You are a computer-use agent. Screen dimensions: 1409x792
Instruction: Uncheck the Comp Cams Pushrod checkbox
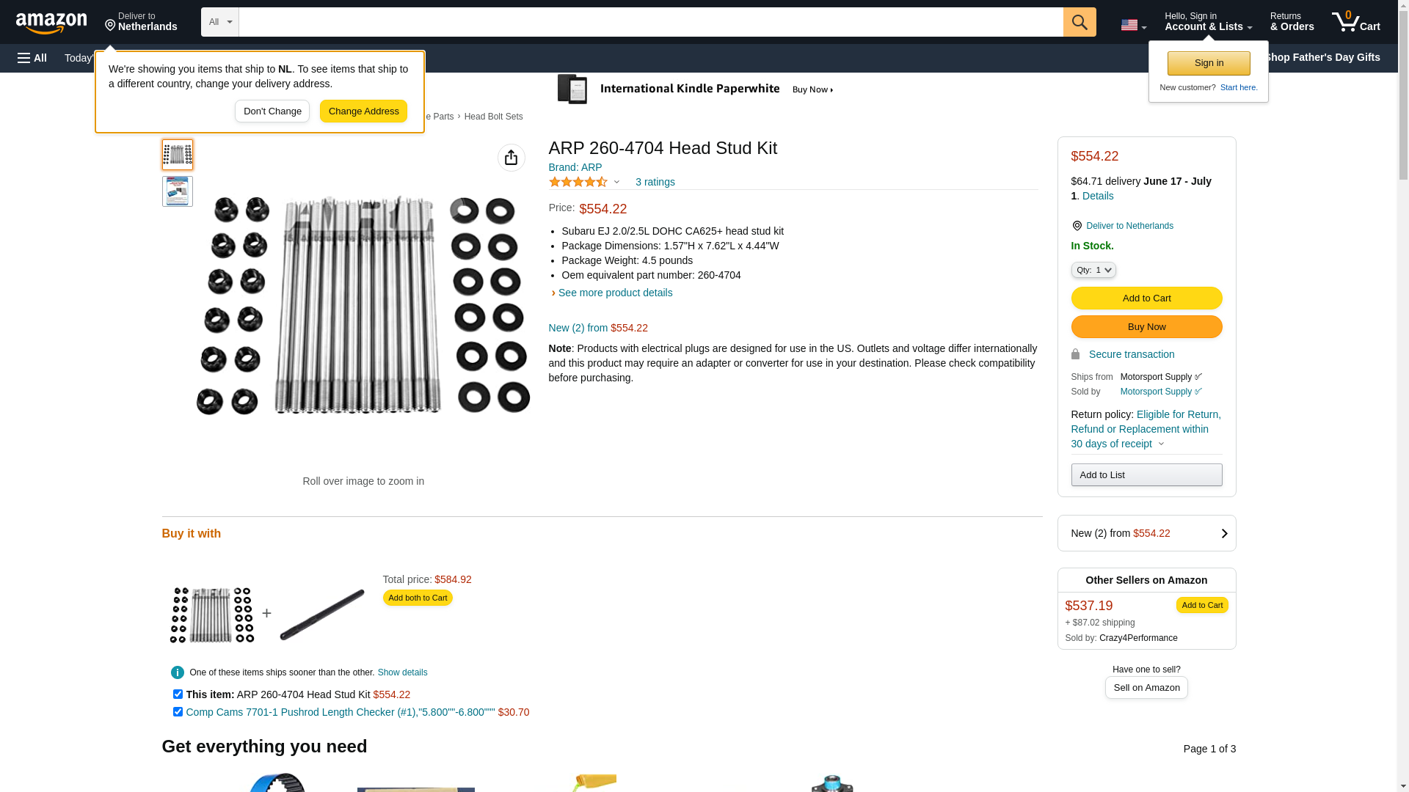[178, 711]
